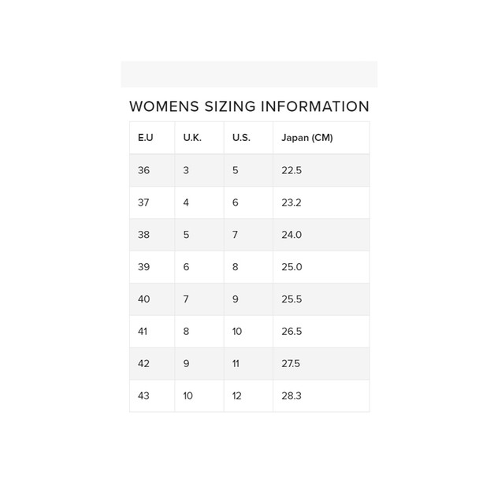Click Japan 22.5 cm cell
The image size is (479, 479).
pyautogui.click(x=291, y=170)
